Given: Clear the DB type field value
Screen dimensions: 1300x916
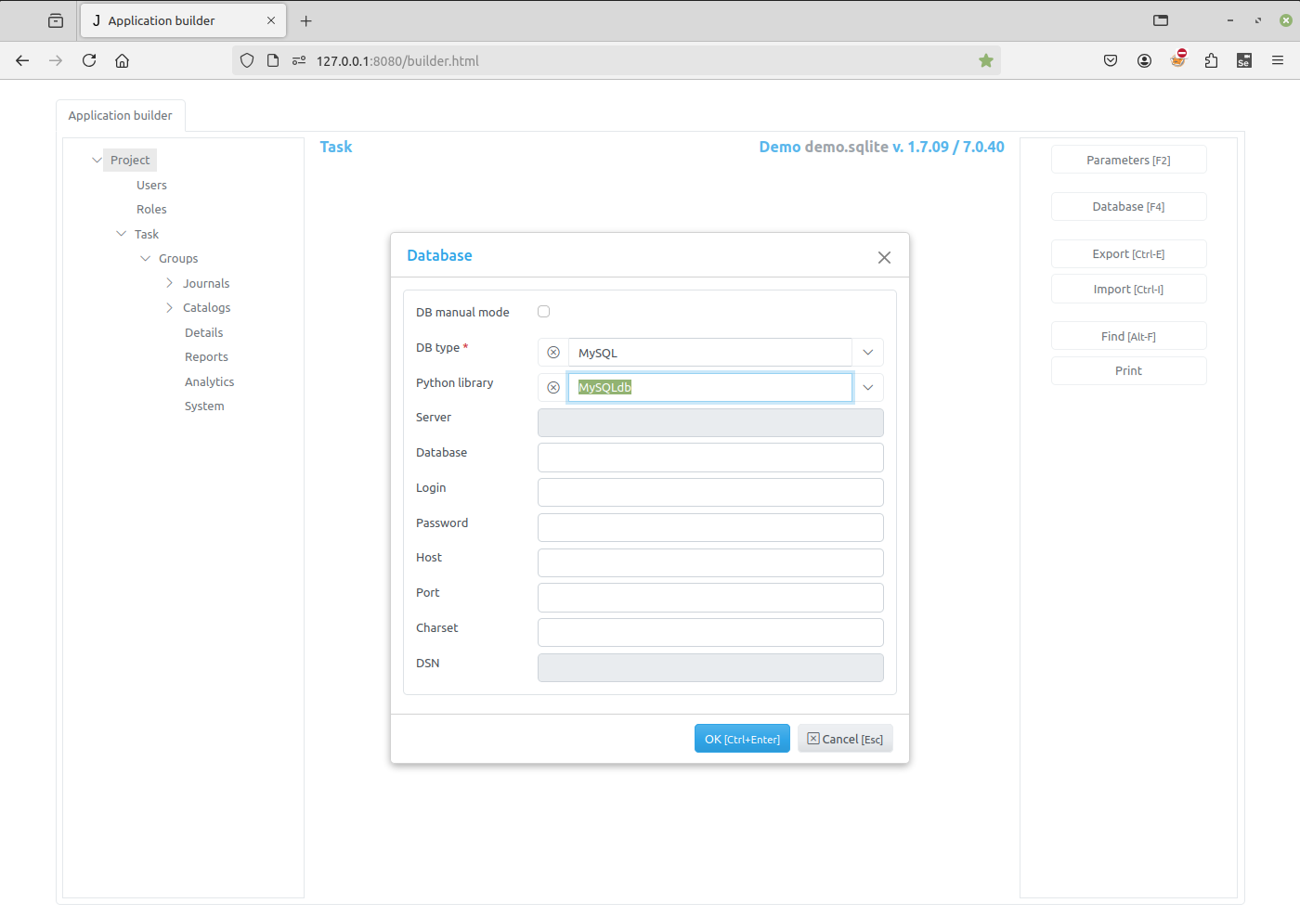Looking at the screenshot, I should [553, 353].
